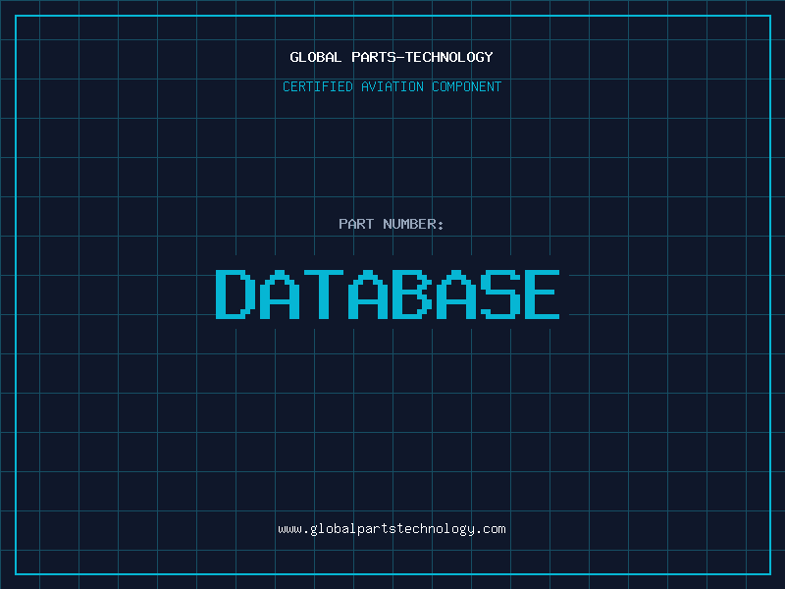Click the ".com" ending of the URL

click(x=491, y=529)
